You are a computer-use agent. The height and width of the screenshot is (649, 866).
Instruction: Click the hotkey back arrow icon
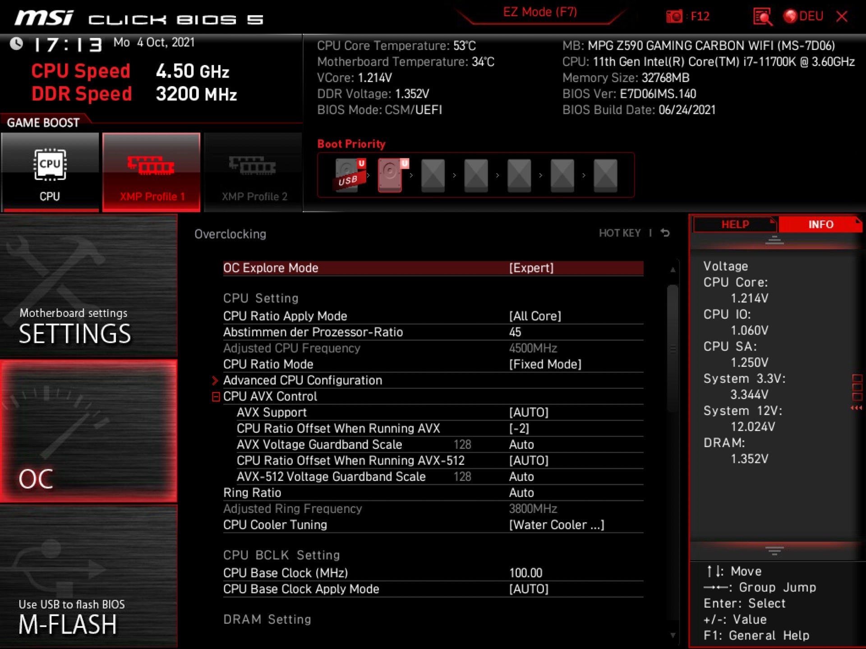point(665,233)
